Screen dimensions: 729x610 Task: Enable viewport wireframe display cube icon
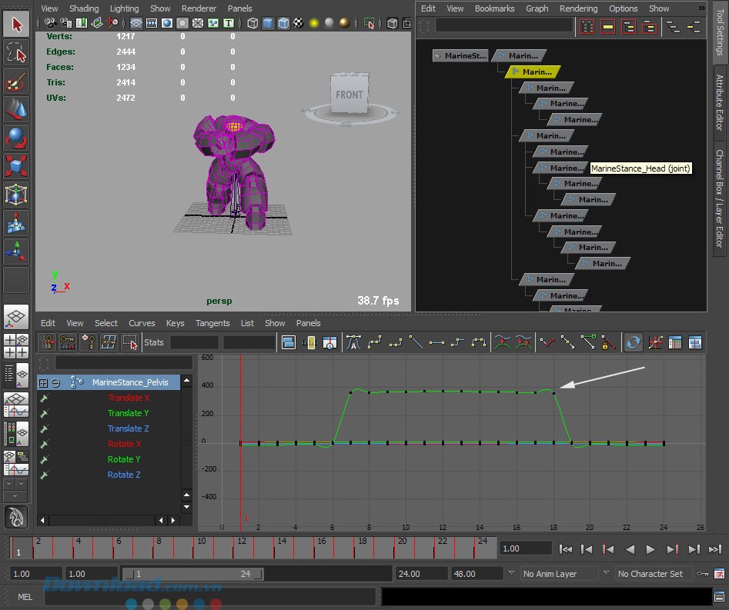pos(252,23)
